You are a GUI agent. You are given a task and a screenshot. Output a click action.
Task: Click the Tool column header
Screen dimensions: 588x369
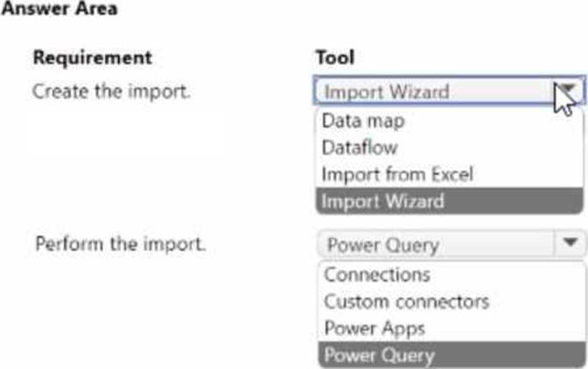pyautogui.click(x=334, y=58)
